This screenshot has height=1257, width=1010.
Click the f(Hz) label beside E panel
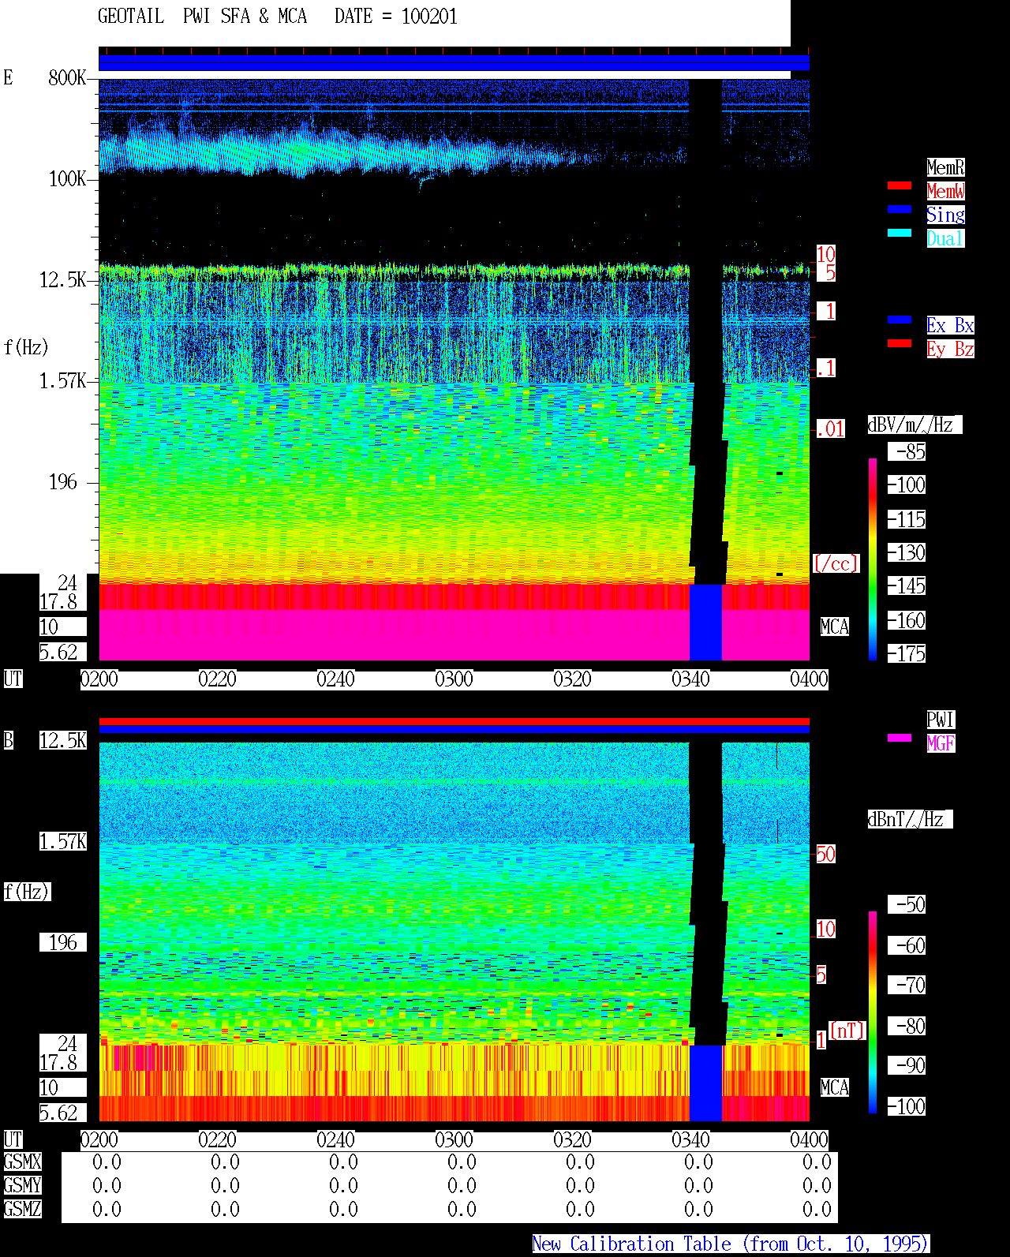click(26, 347)
